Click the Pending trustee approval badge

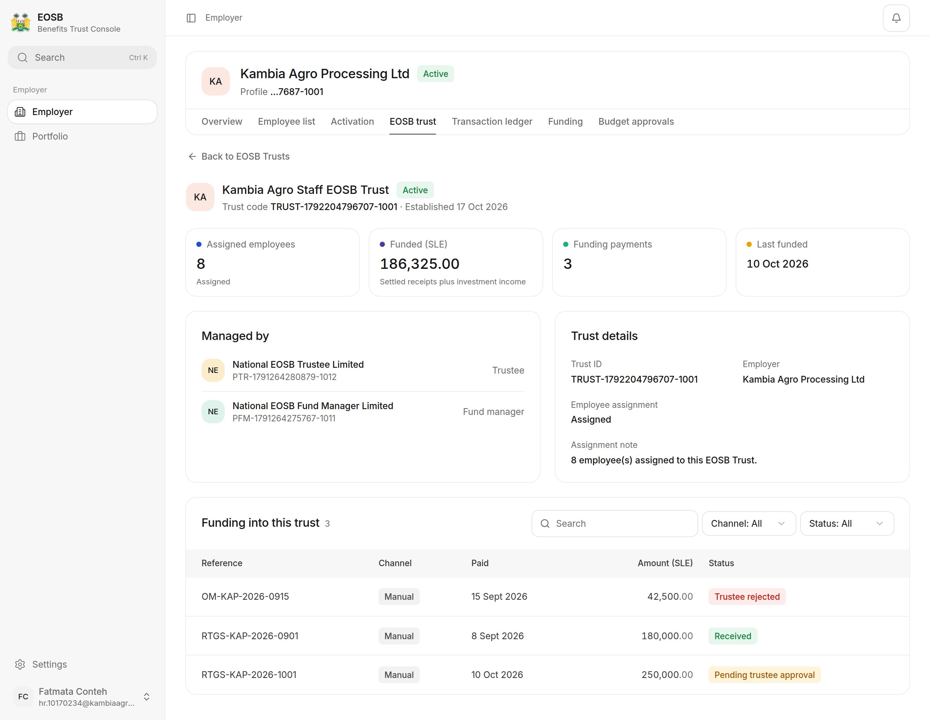[x=764, y=675]
